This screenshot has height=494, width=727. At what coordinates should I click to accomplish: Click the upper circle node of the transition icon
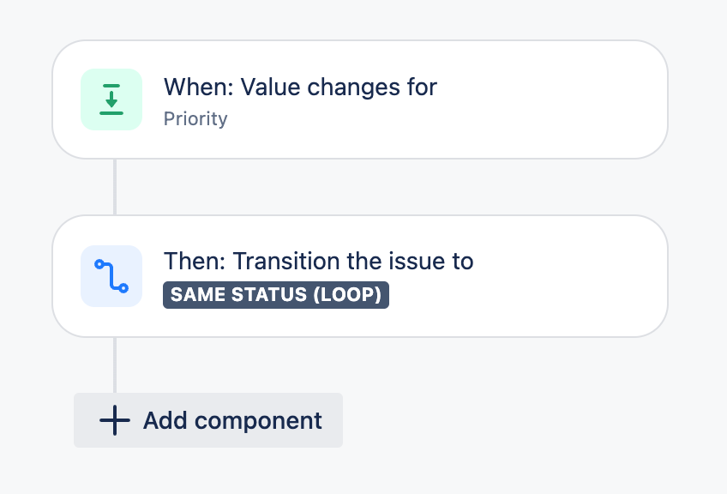click(99, 264)
